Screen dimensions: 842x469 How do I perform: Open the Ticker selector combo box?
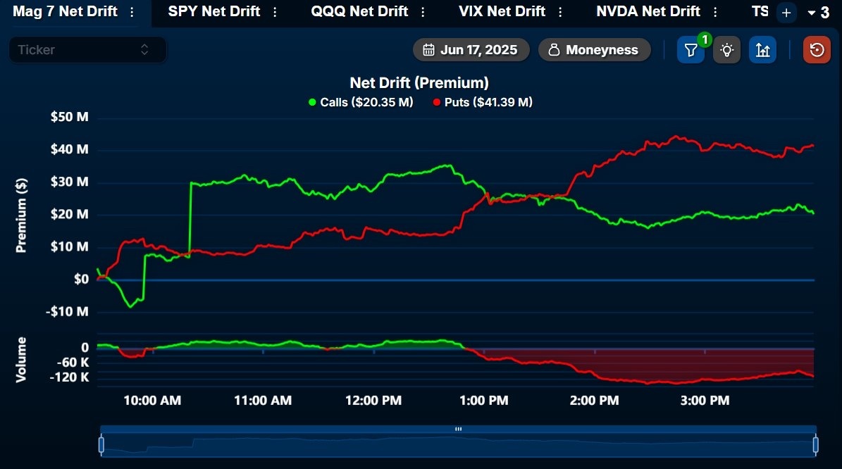(x=87, y=50)
